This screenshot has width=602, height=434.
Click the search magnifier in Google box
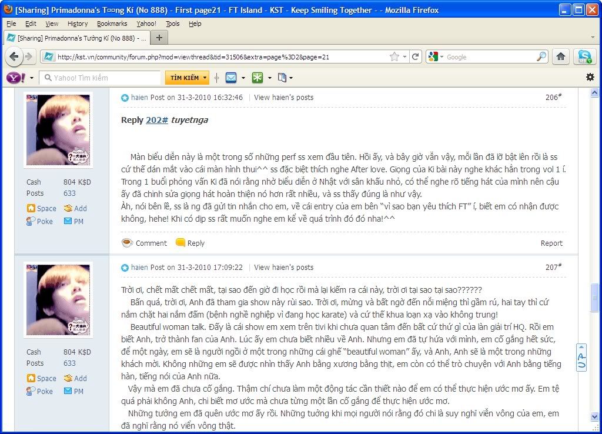coord(541,57)
